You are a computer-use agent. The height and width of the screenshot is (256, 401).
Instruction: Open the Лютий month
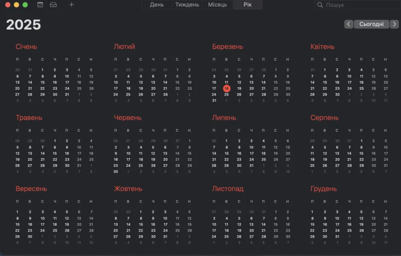pos(124,47)
